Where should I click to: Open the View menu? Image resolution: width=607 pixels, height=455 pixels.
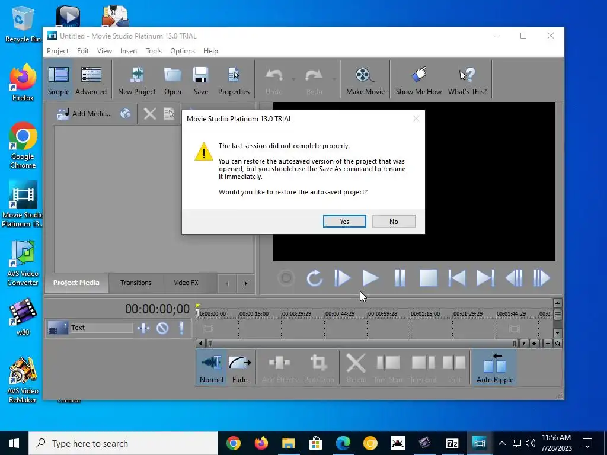104,51
